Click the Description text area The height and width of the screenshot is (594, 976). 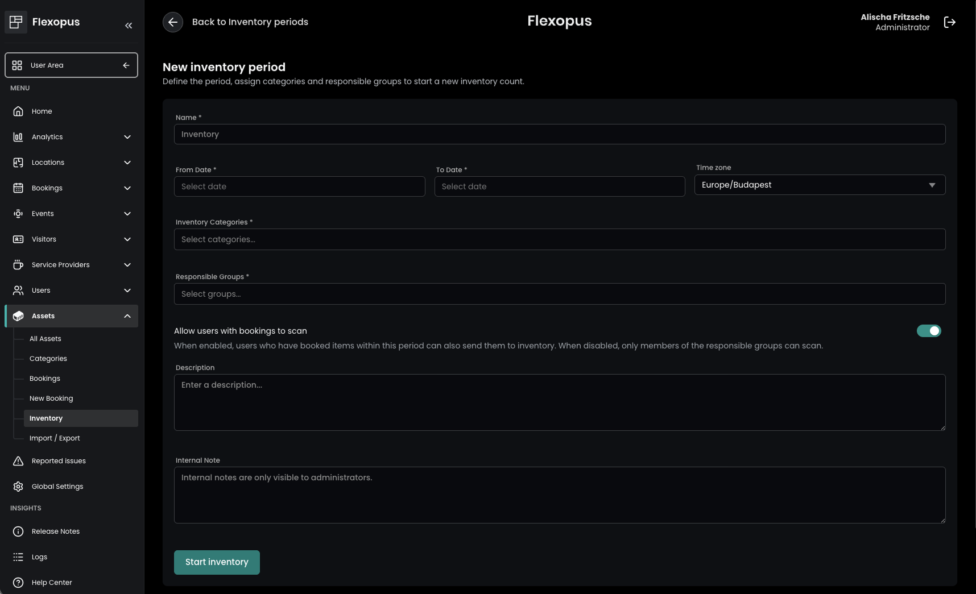click(x=560, y=402)
